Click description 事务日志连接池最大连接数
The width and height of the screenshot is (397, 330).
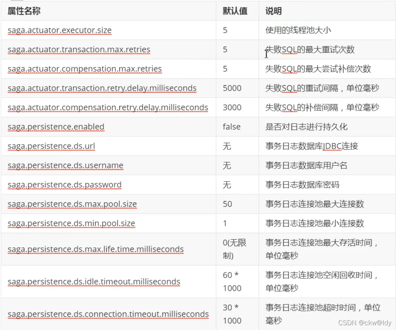(314, 204)
